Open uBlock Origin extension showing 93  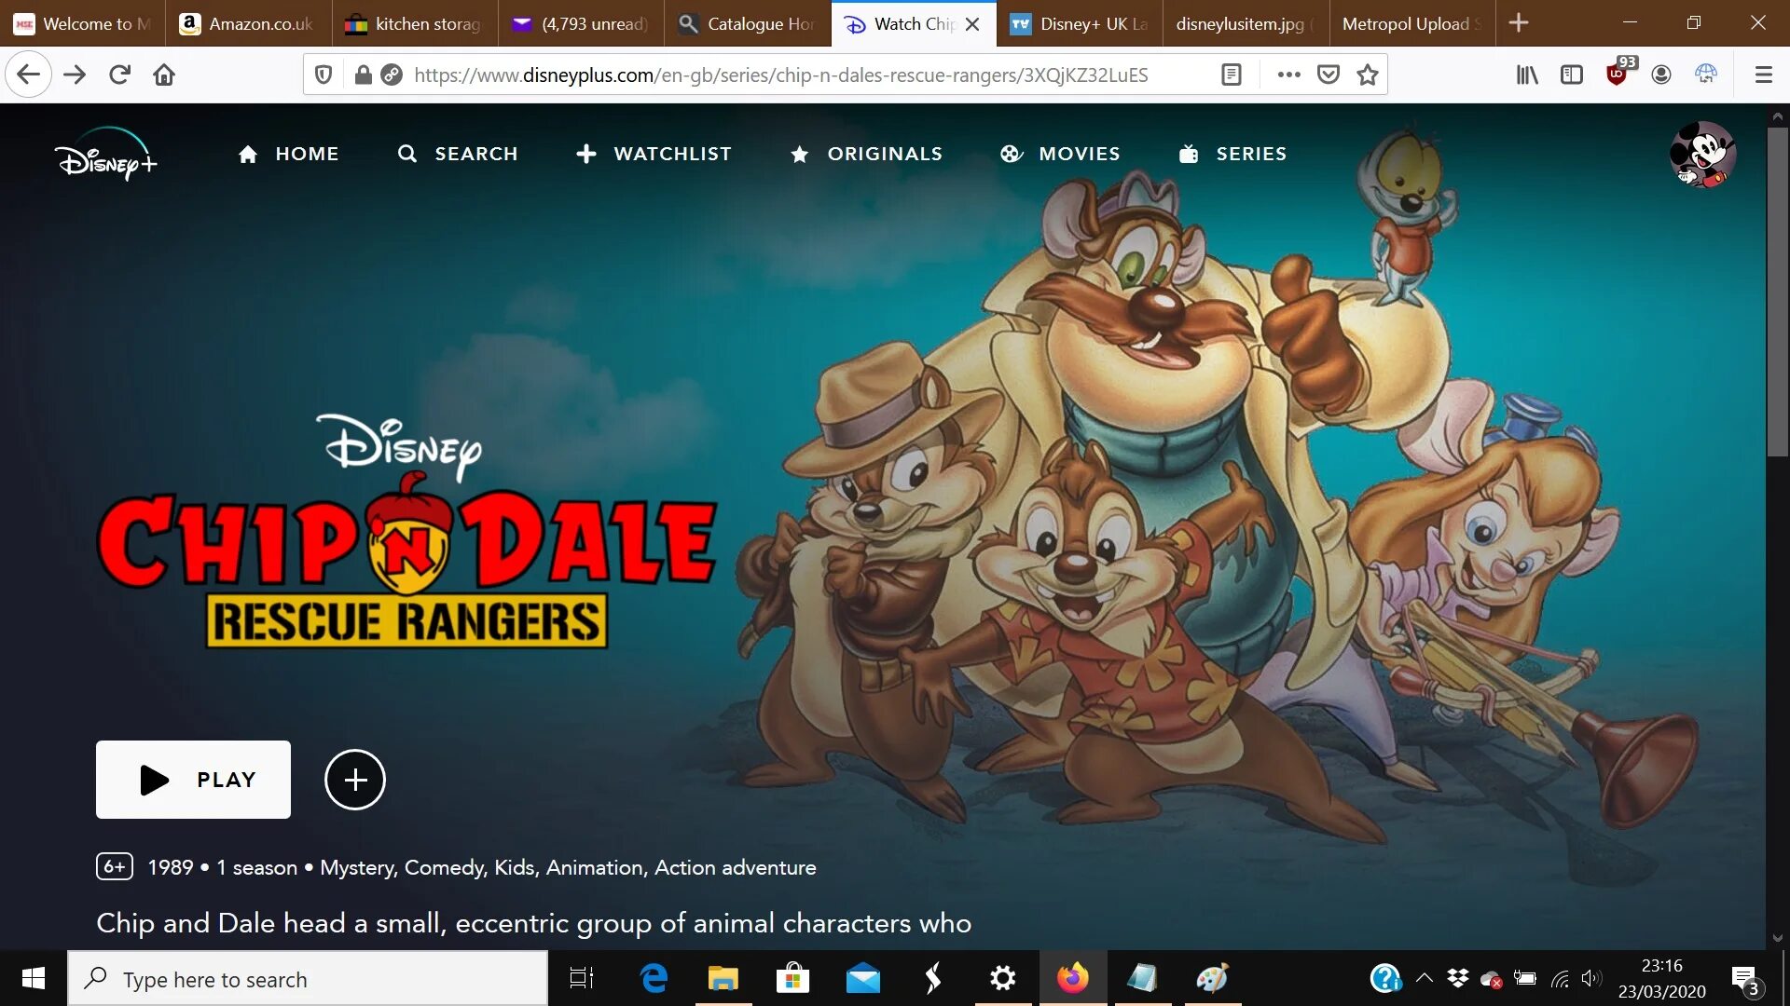[1620, 72]
